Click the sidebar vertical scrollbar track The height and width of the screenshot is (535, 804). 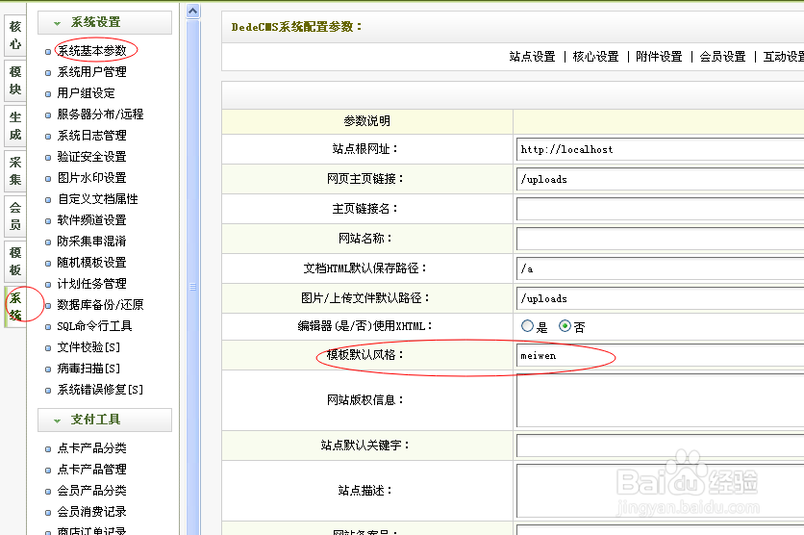192,277
